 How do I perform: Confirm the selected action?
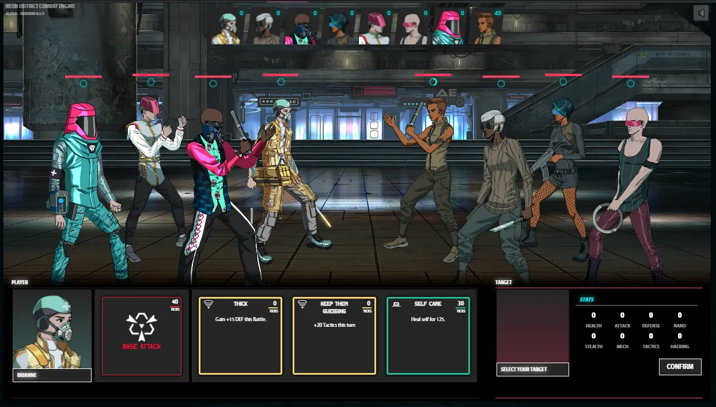pyautogui.click(x=680, y=367)
